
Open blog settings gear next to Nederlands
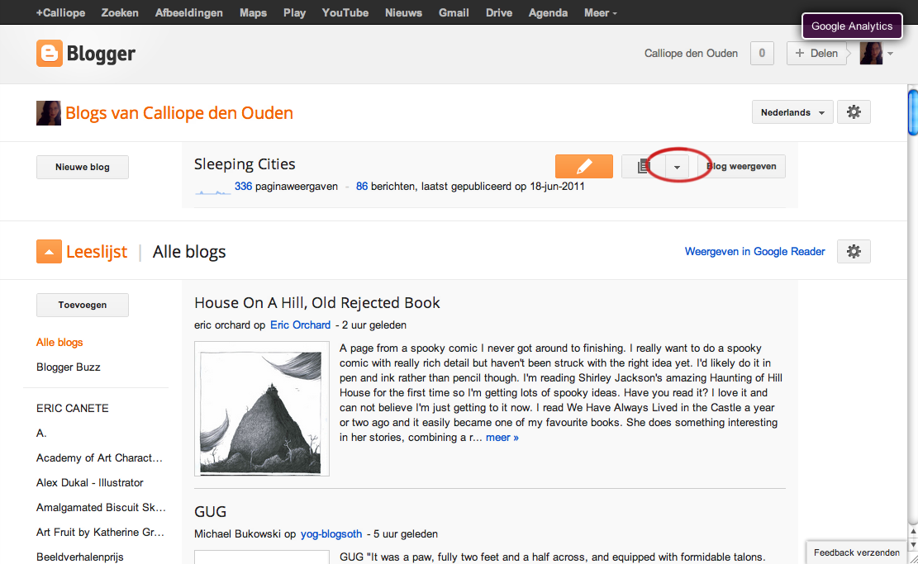coord(854,112)
